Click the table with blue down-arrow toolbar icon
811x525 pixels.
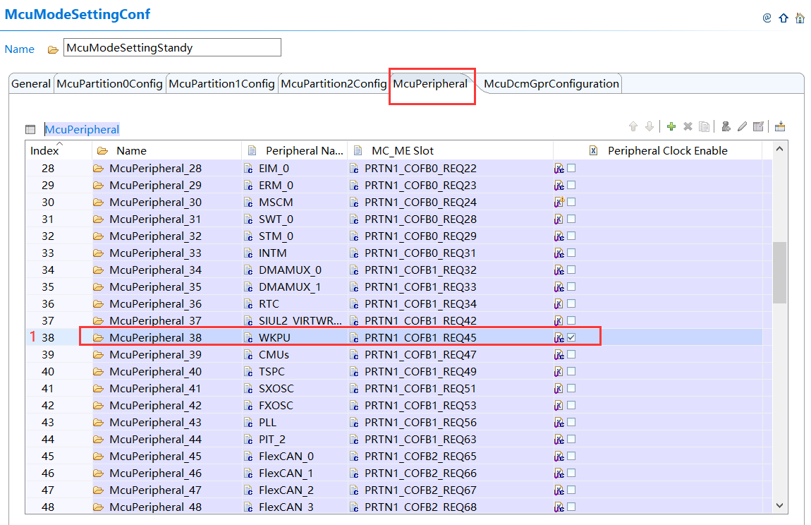coord(781,126)
